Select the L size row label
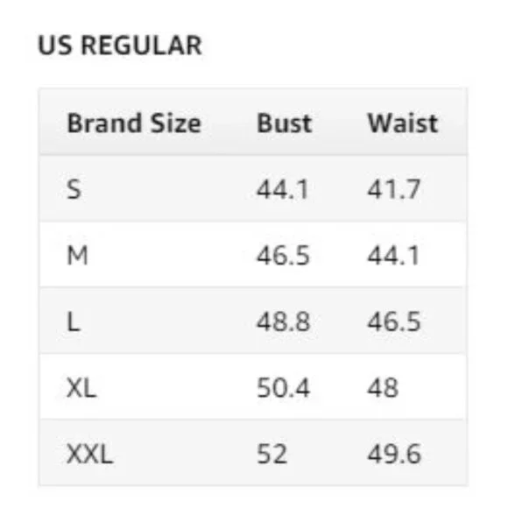This screenshot has height=508, width=508. click(x=74, y=321)
